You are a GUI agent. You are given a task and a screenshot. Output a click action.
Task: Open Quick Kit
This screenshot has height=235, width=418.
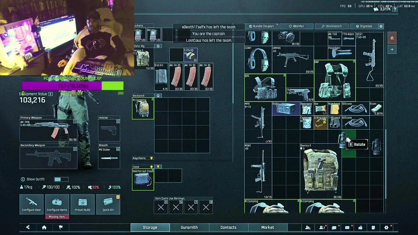(x=108, y=204)
